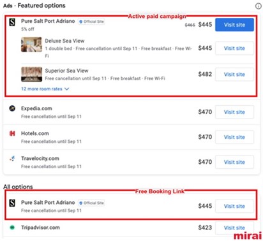This screenshot has width=263, height=241.
Task: Visit site for Tripadvisor.com $423 offer
Action: (234, 228)
